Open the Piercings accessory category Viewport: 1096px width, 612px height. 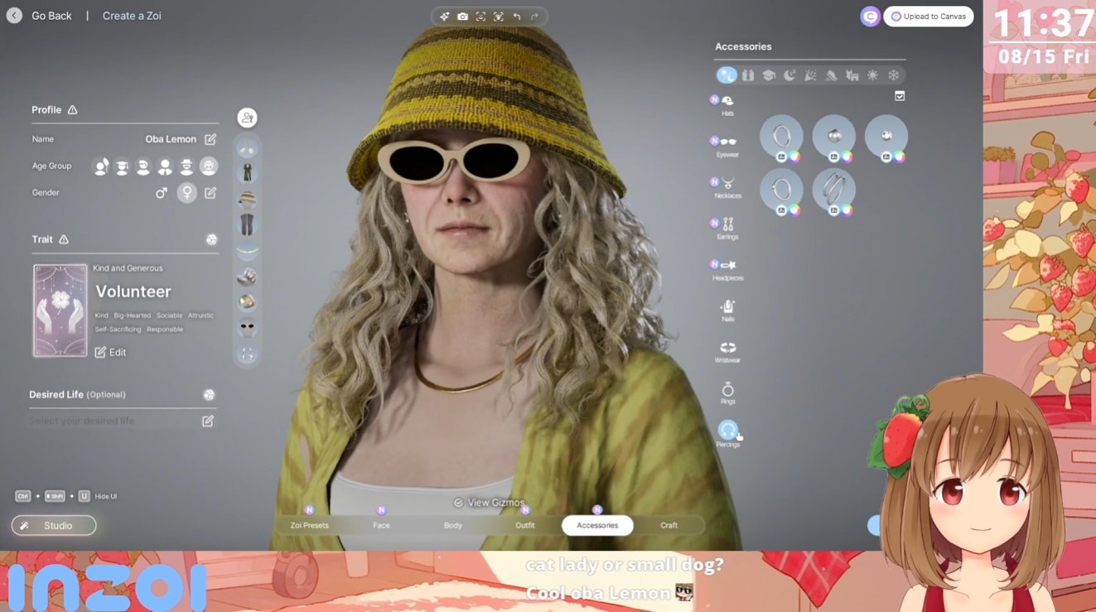coord(727,433)
